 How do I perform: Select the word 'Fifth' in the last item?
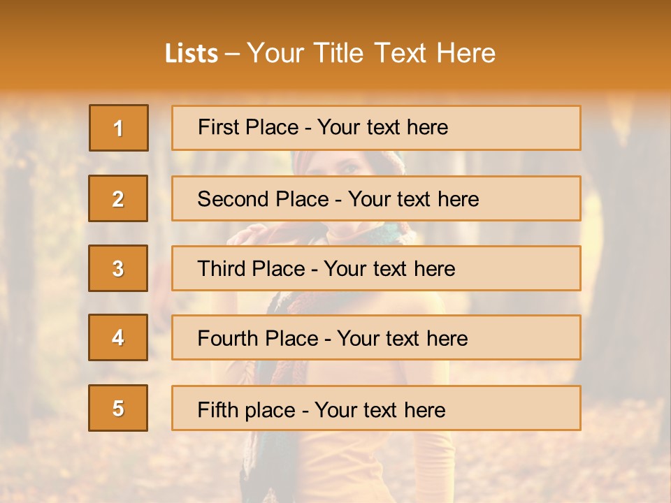point(212,410)
